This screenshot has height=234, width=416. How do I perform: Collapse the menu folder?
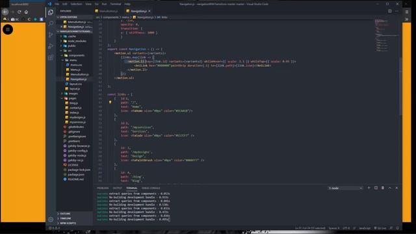[73, 60]
